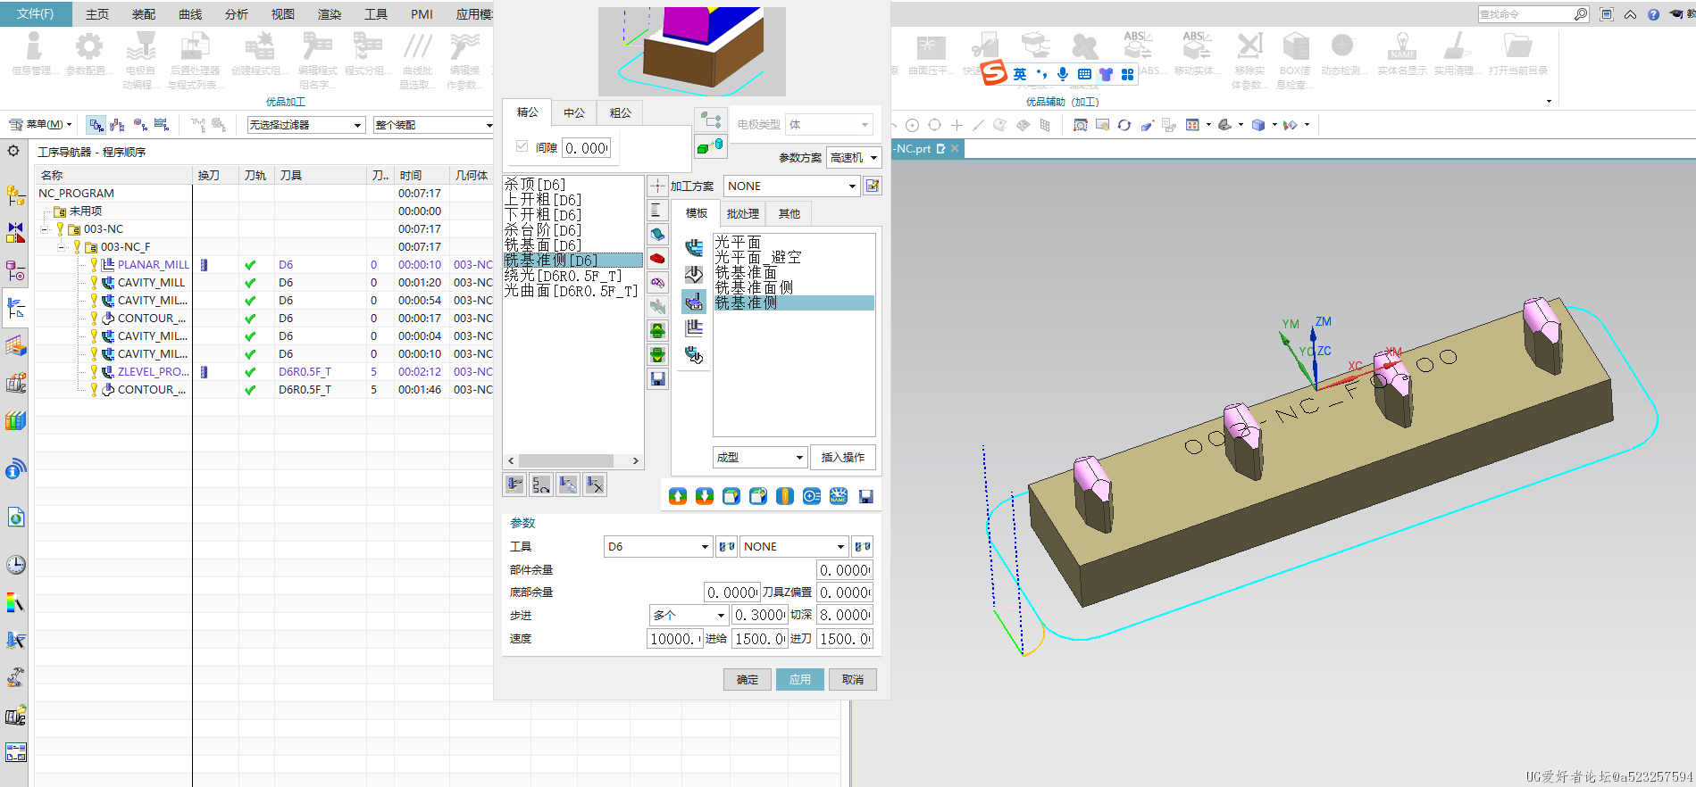Click the delete-operation icon under the operation list

pos(595,485)
